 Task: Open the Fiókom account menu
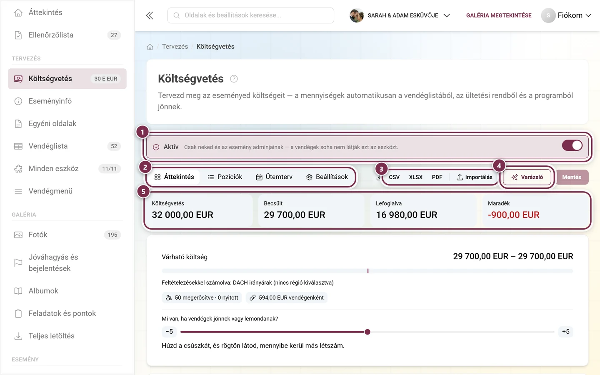566,15
